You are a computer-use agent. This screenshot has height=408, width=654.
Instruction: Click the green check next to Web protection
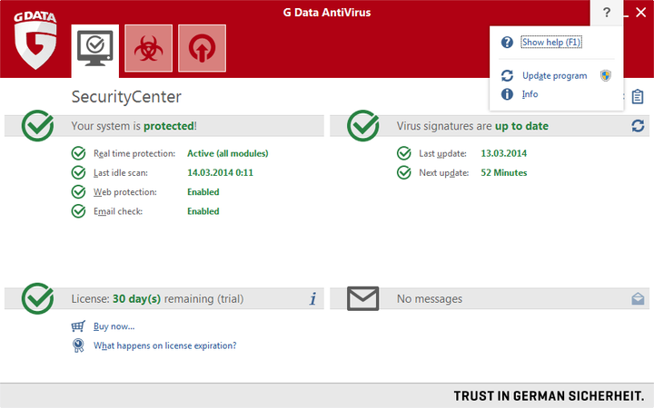(x=78, y=192)
